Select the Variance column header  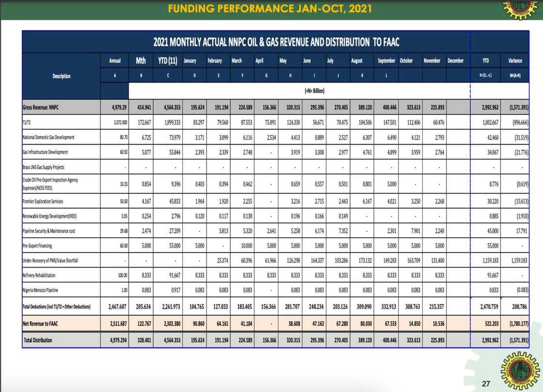pos(515,60)
